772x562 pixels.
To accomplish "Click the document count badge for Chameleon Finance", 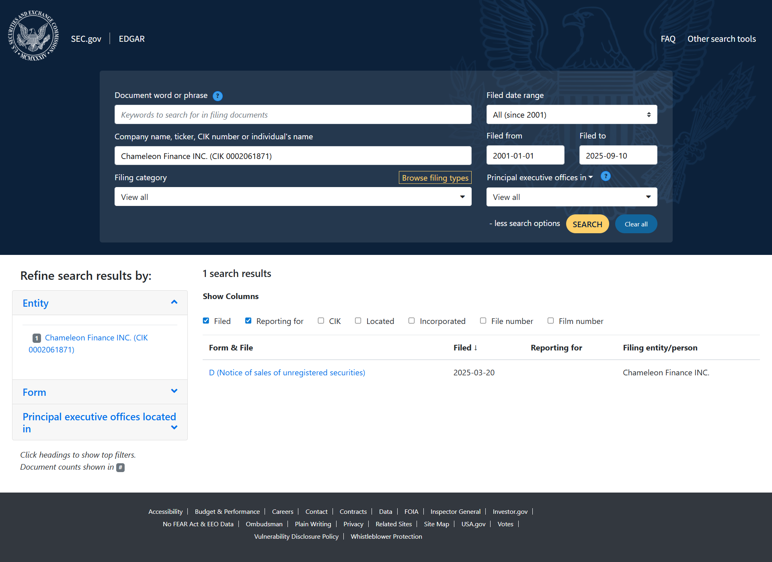I will coord(37,338).
